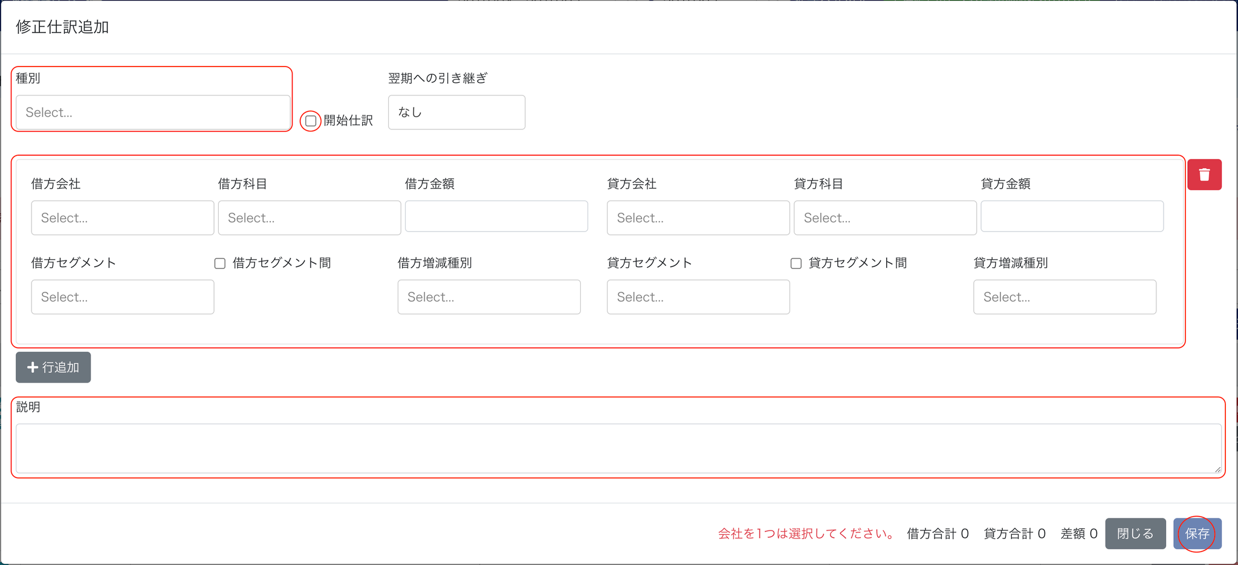Enable the 貸方セグメント間 checkbox
This screenshot has height=565, width=1238.
pyautogui.click(x=796, y=263)
